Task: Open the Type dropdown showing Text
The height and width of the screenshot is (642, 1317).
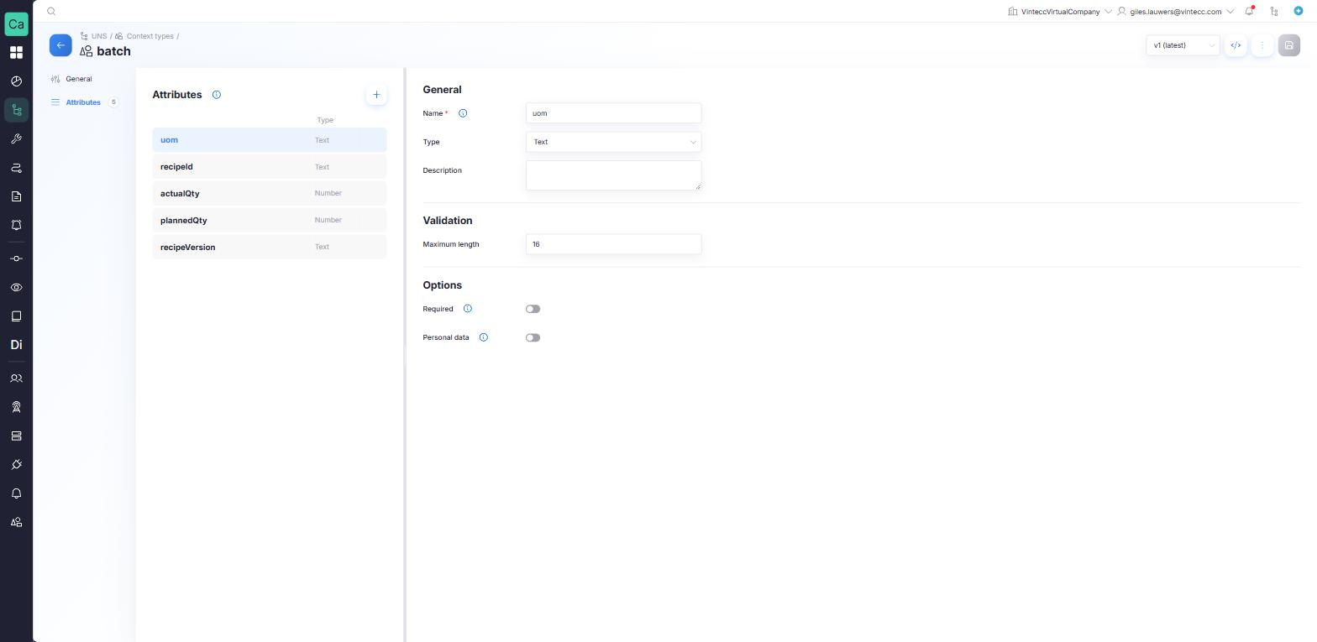Action: tap(613, 142)
